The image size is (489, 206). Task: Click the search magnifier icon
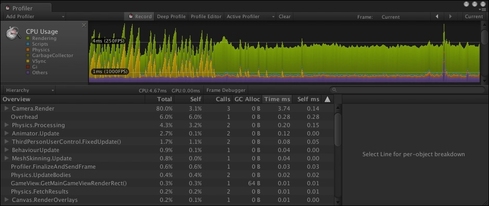334,90
